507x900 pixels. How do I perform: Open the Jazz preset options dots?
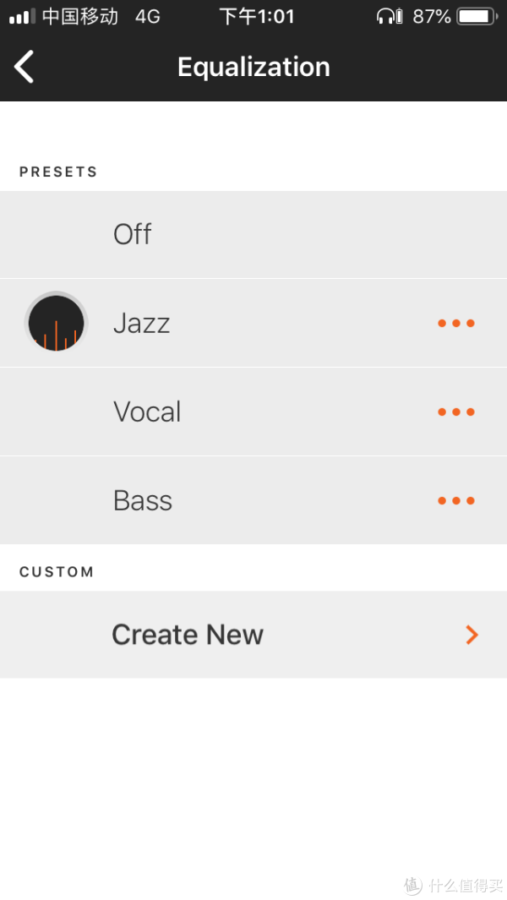pos(456,323)
